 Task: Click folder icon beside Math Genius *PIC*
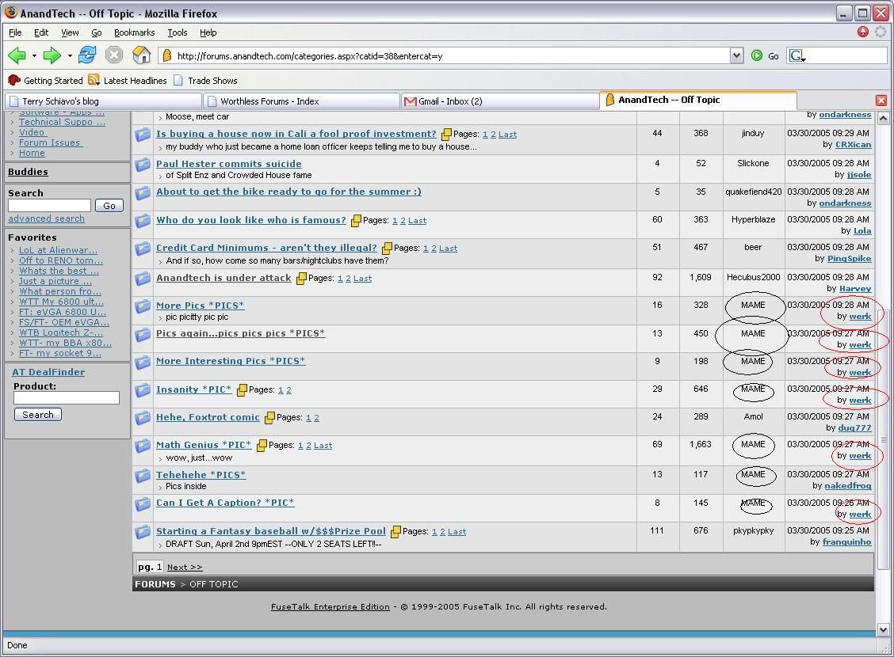tap(142, 446)
